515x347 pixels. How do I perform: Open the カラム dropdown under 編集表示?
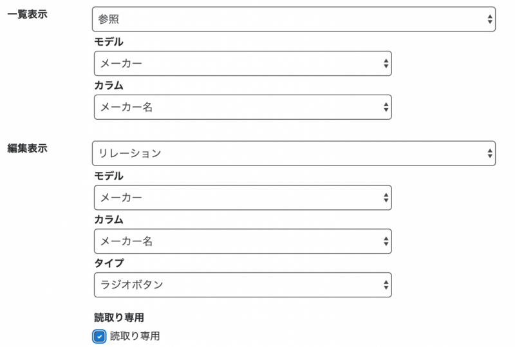242,241
